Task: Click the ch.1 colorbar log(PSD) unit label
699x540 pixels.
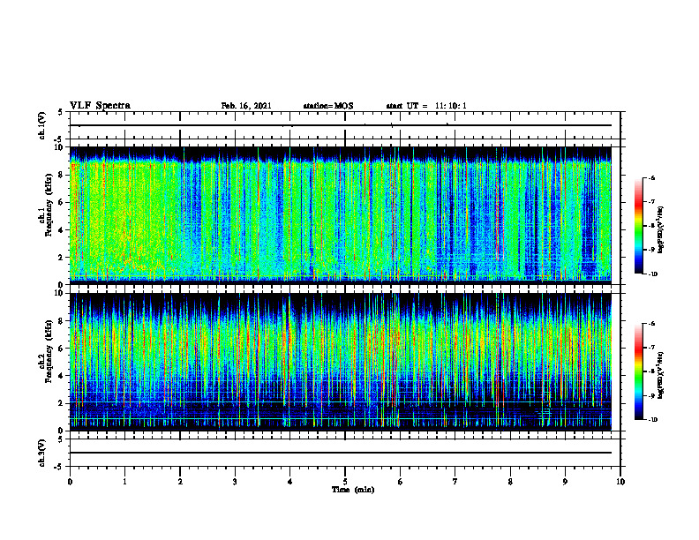Action: [661, 229]
